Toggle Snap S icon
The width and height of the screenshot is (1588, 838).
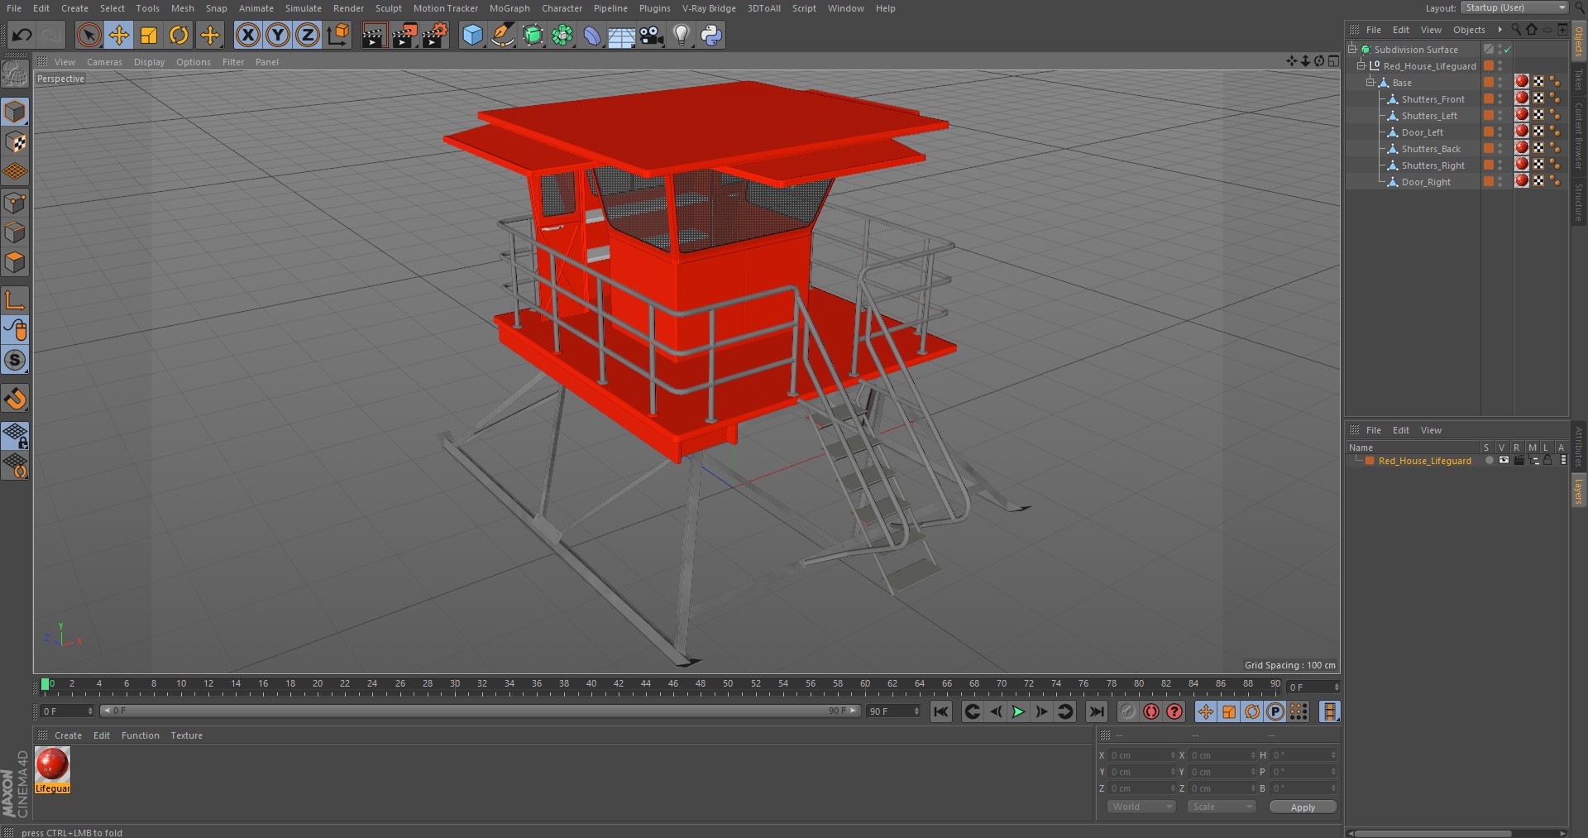tap(15, 360)
